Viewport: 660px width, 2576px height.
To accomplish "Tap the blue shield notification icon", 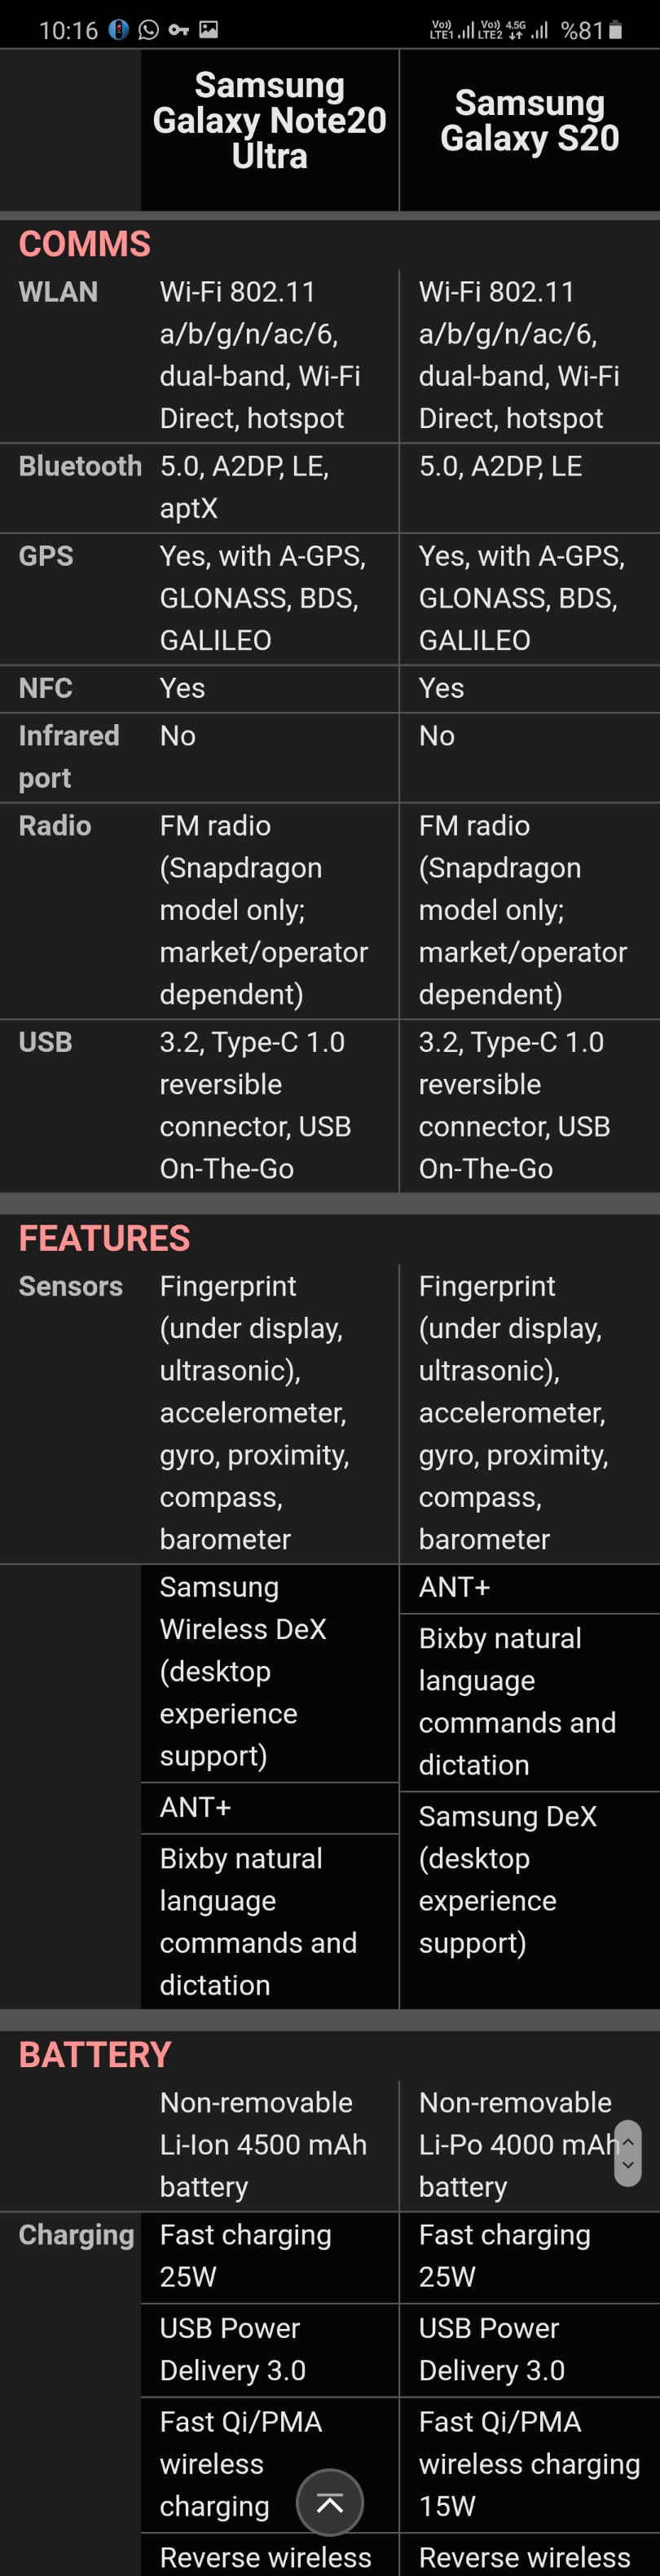I will [x=119, y=30].
